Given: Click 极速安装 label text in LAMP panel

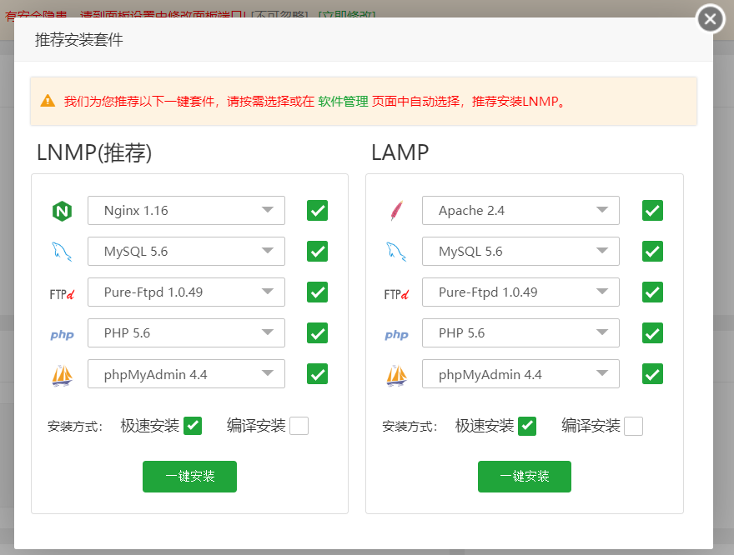Looking at the screenshot, I should pos(485,426).
